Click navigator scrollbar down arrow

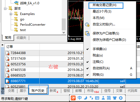point(64,33)
